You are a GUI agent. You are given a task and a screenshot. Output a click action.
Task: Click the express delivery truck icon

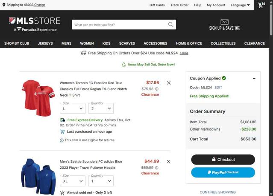point(62,120)
